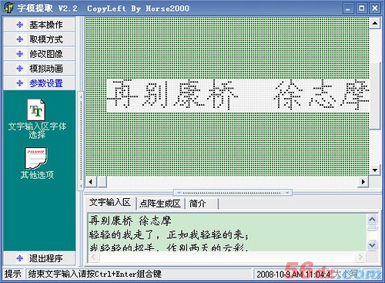
Task: Click the 文字输入区字体选择 font icon
Action: click(37, 109)
